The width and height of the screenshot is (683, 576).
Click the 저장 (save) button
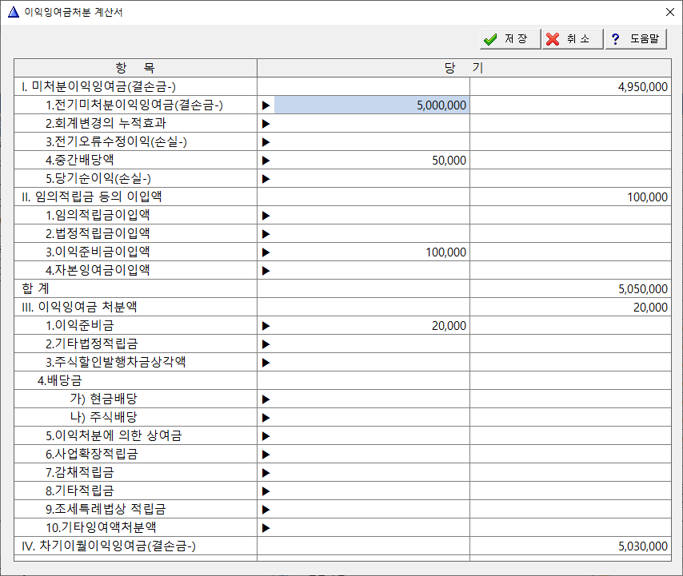pyautogui.click(x=510, y=39)
